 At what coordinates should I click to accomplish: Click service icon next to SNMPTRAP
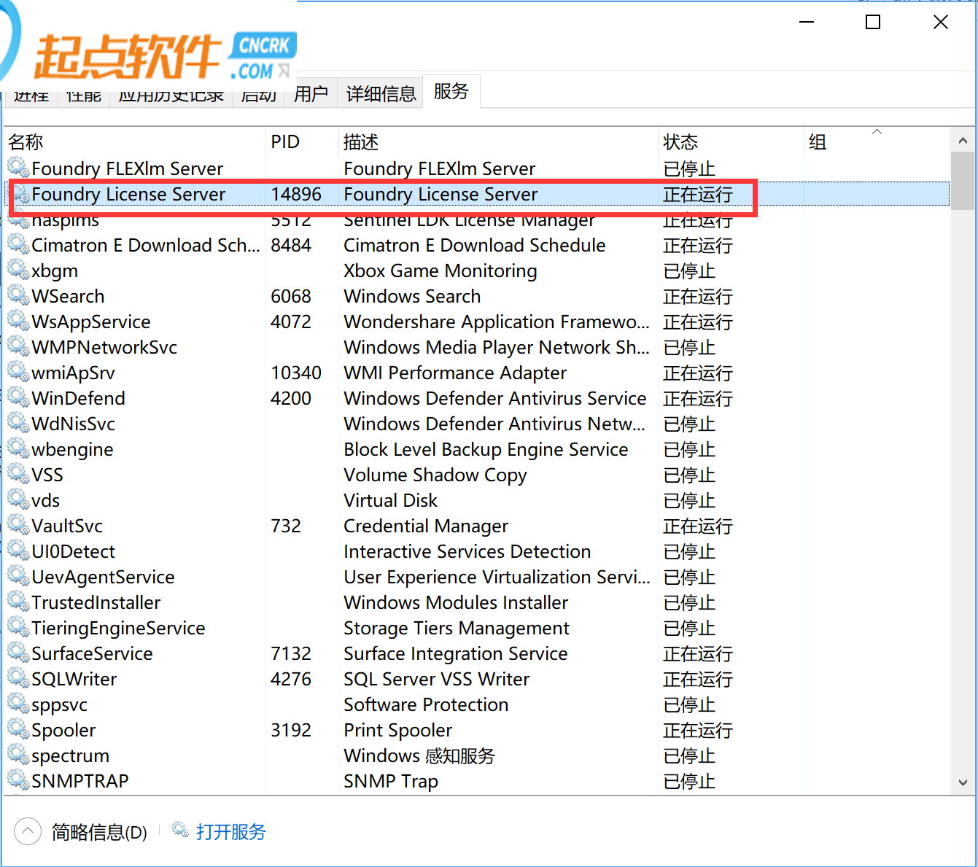pyautogui.click(x=18, y=780)
